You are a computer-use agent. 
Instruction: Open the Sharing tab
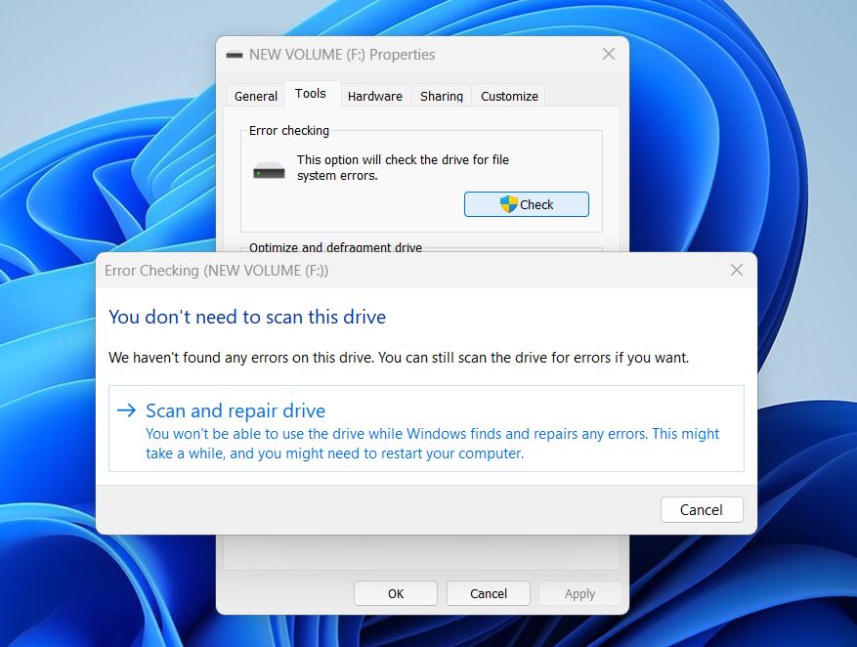tap(441, 95)
